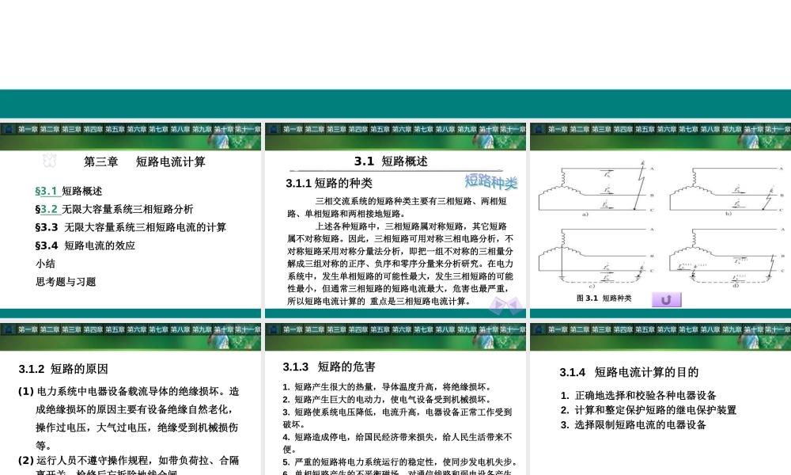Select 第九章 tab on 3.1.4 slide

[731, 329]
